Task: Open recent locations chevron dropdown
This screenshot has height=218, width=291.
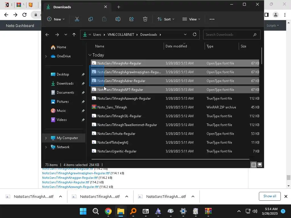Action: click(x=66, y=35)
